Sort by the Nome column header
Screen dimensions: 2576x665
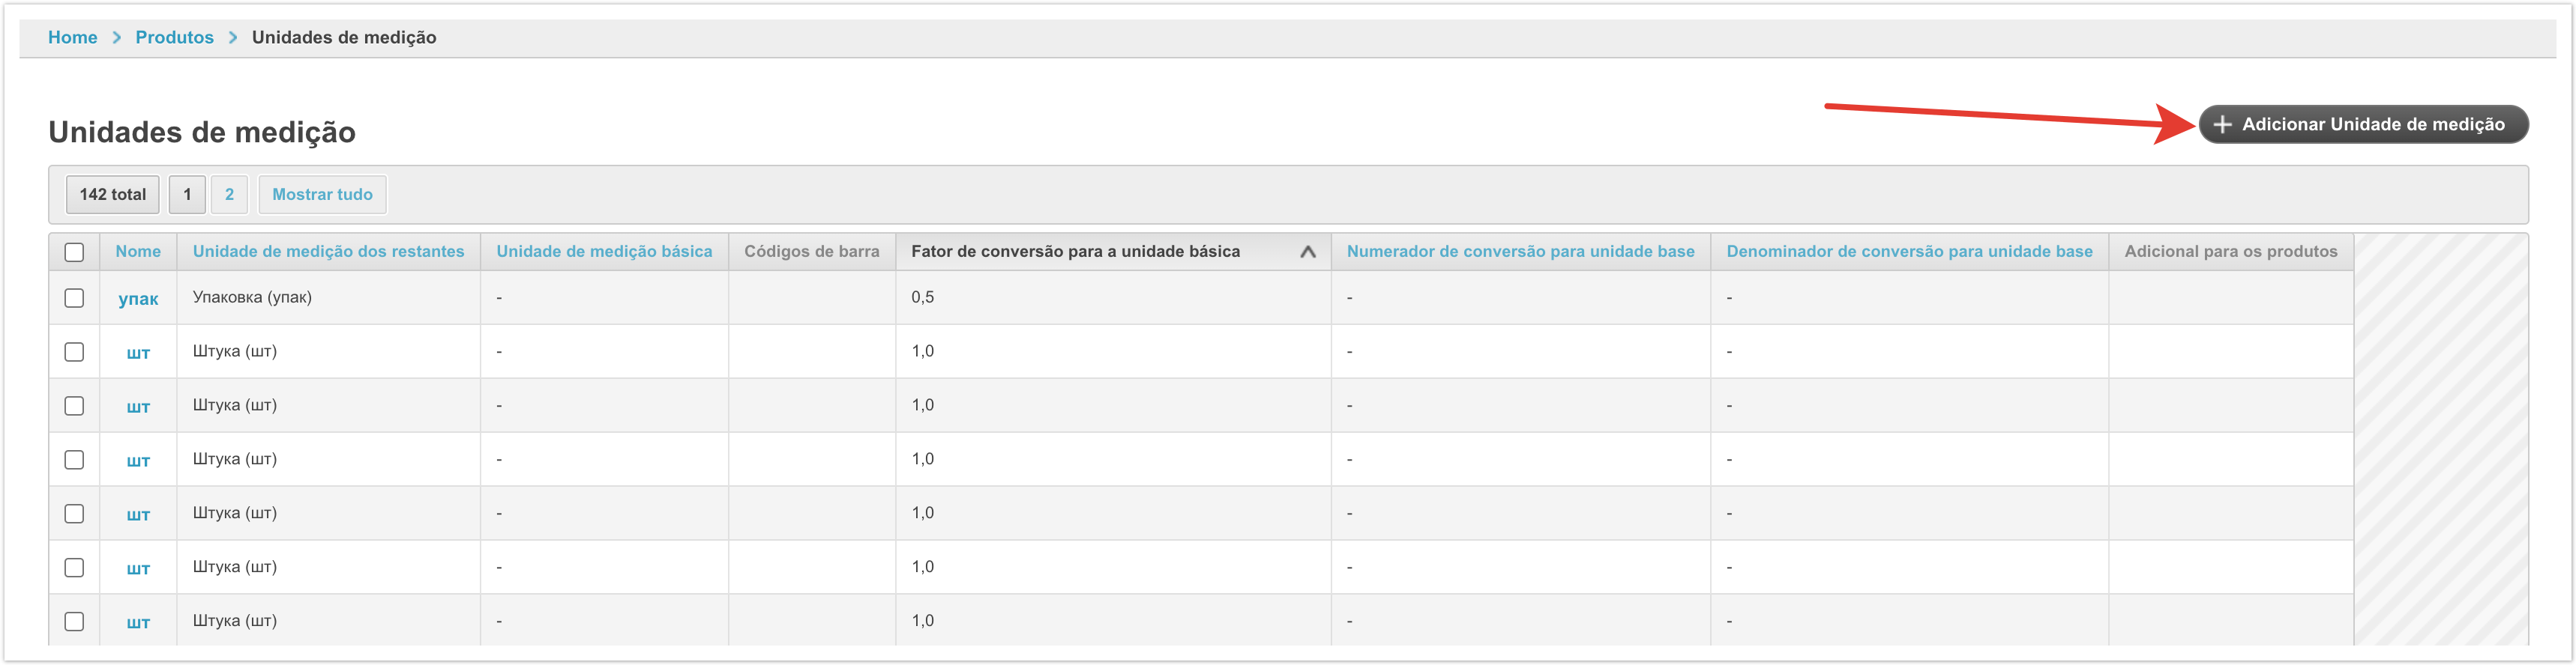click(x=138, y=252)
